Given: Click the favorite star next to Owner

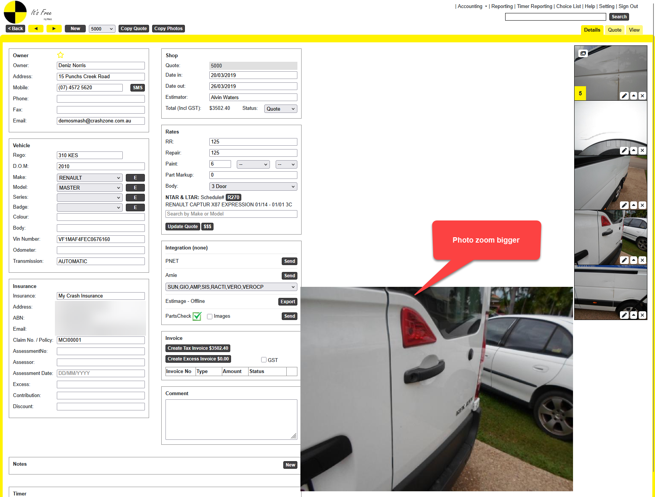Looking at the screenshot, I should tap(60, 55).
